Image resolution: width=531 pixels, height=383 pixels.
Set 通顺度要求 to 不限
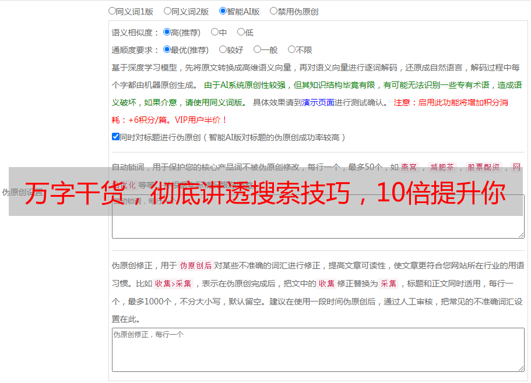click(291, 49)
